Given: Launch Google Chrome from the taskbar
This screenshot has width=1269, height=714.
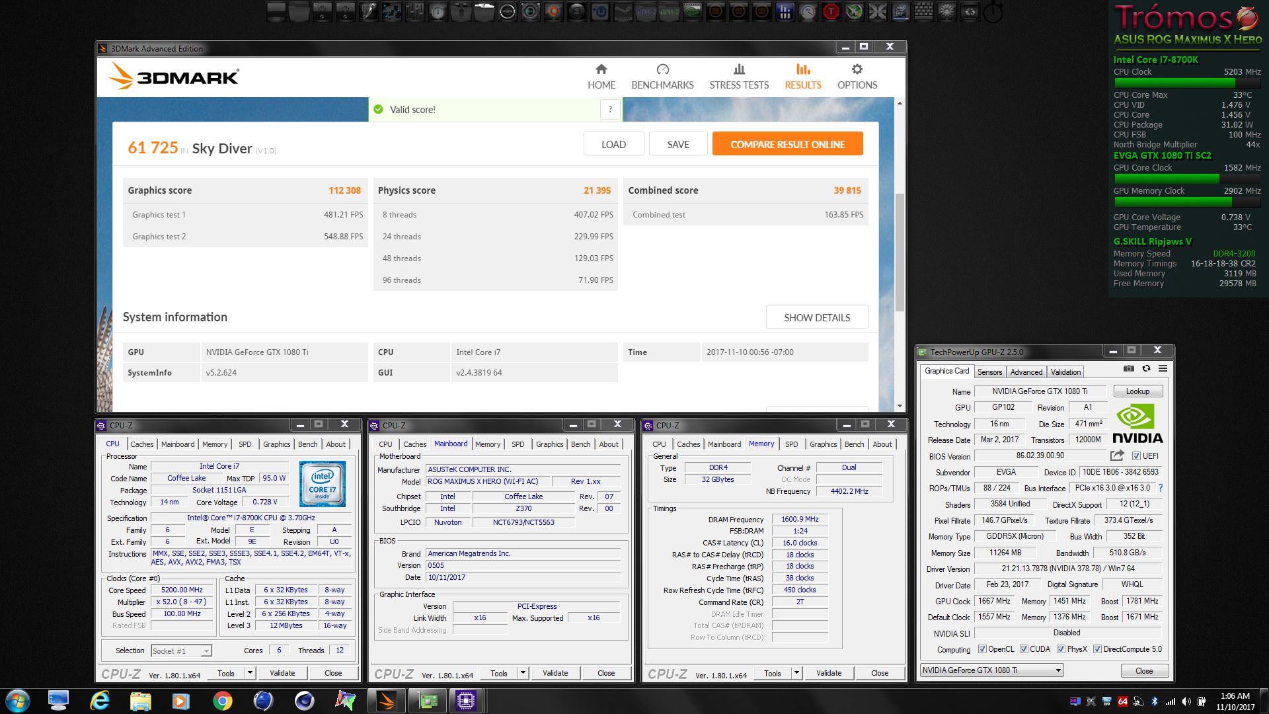Looking at the screenshot, I should [222, 700].
